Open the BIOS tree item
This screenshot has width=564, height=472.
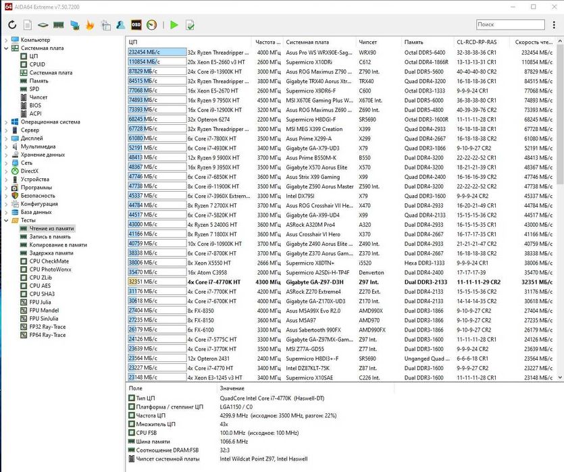click(x=35, y=105)
